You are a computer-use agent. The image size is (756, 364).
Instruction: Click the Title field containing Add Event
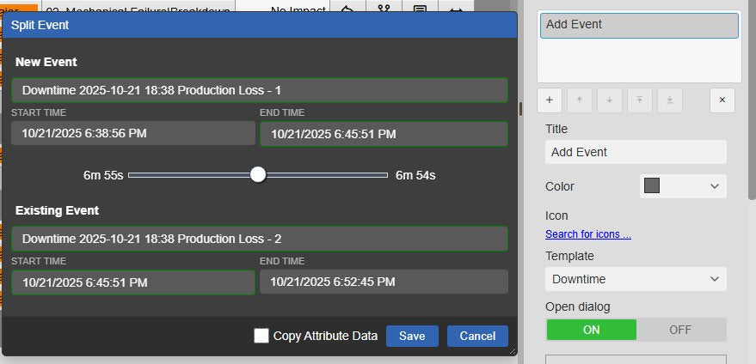pyautogui.click(x=636, y=152)
